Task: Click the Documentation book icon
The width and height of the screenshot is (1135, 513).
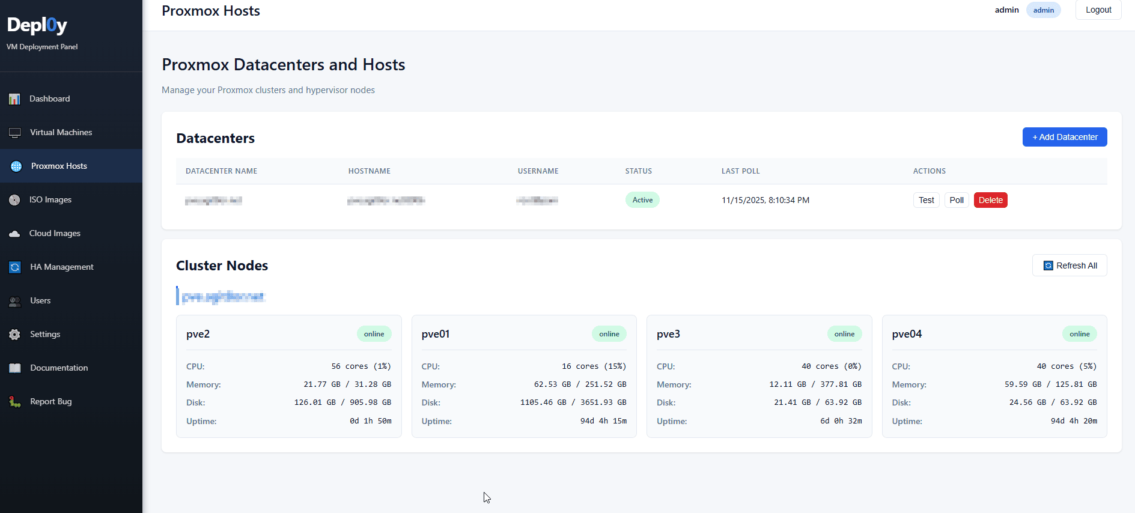Action: pyautogui.click(x=15, y=368)
